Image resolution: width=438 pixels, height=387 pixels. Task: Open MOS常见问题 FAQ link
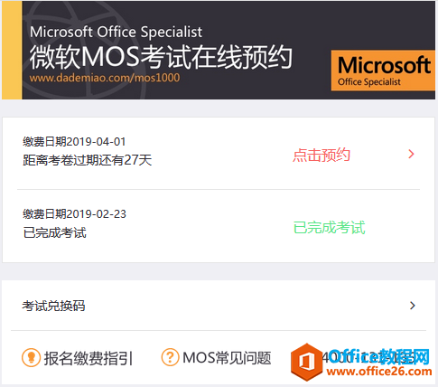point(227,358)
